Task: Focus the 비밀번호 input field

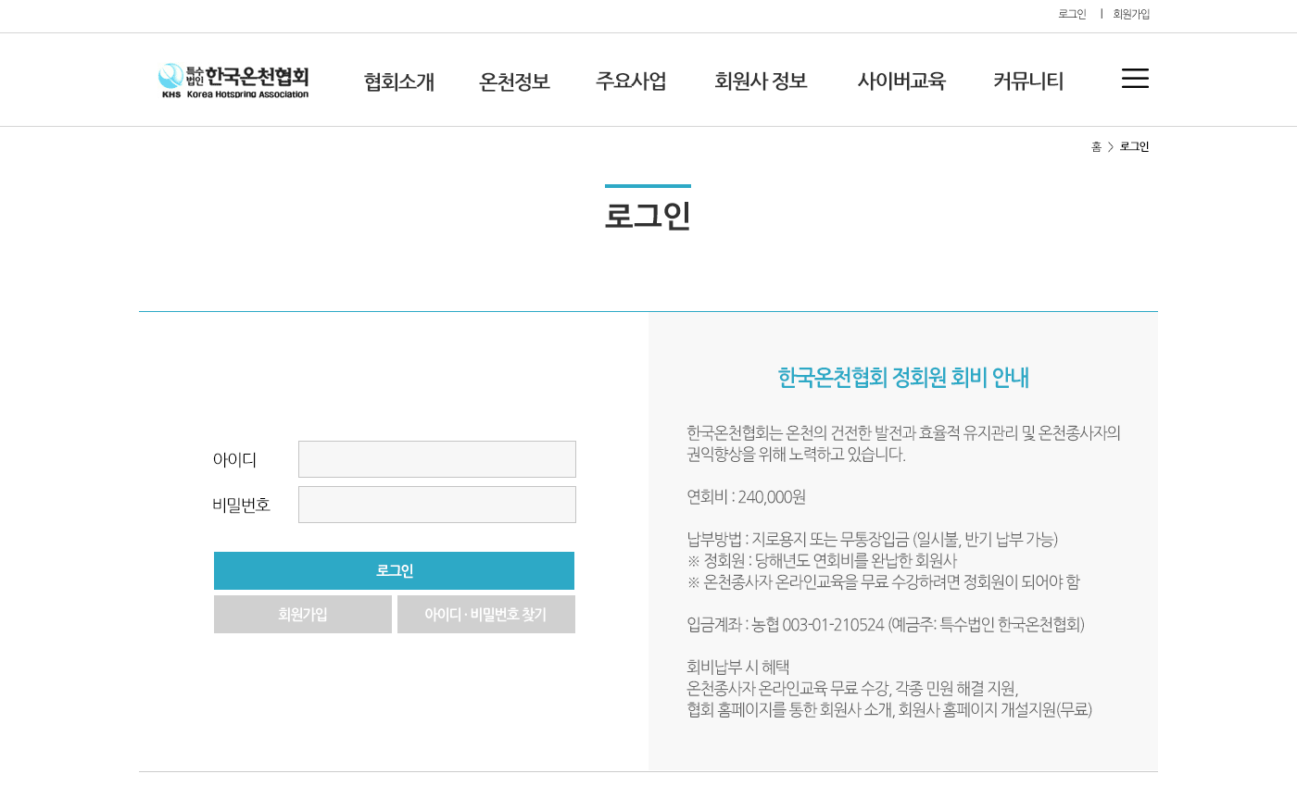Action: pos(437,505)
